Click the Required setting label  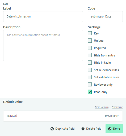[x=100, y=48]
